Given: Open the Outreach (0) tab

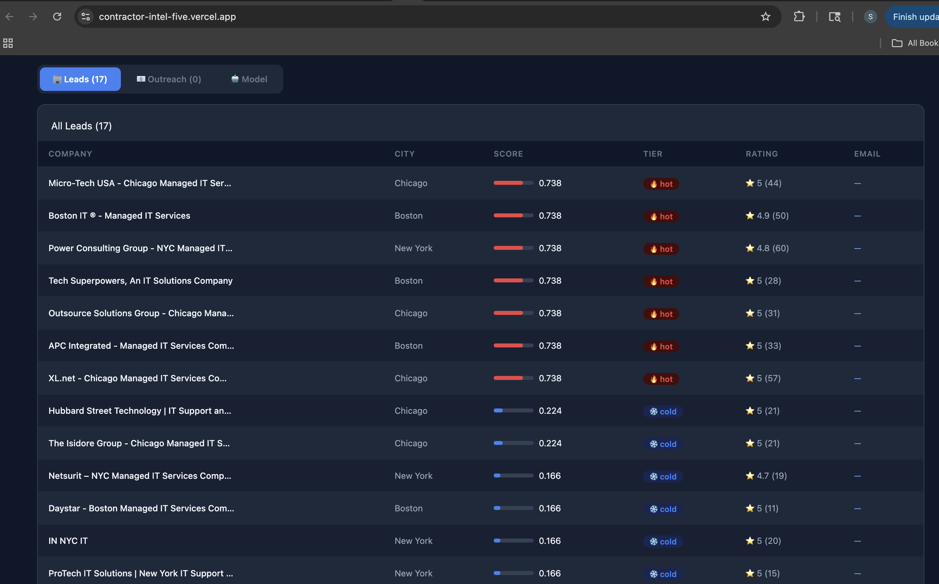Looking at the screenshot, I should (x=169, y=79).
